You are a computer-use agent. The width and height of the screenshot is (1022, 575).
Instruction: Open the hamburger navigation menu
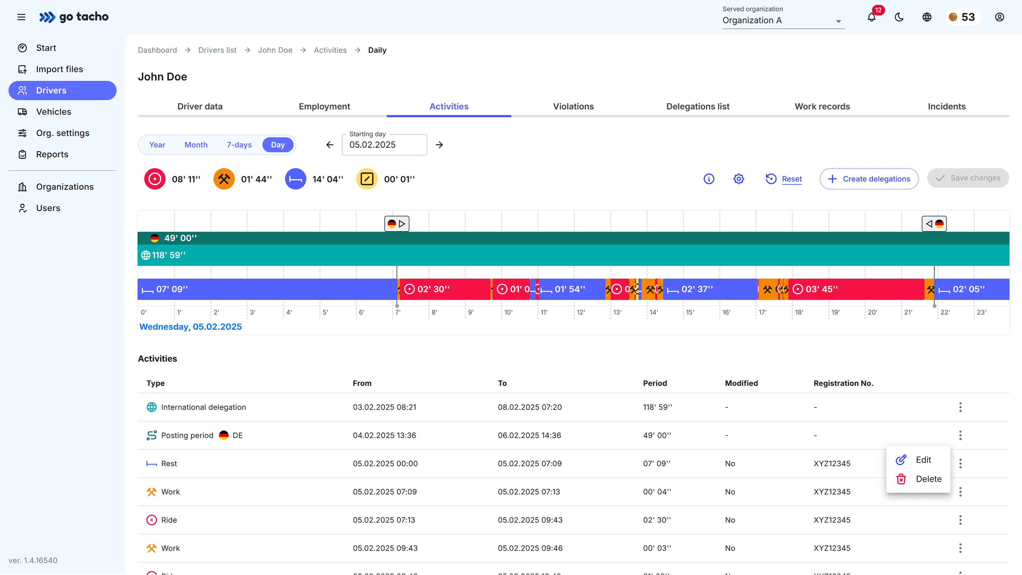click(21, 17)
